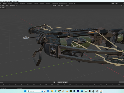Viewport: 124px width, 93px height.
Task: Open Microsoft Edge from taskbar
Action: pos(56,91)
